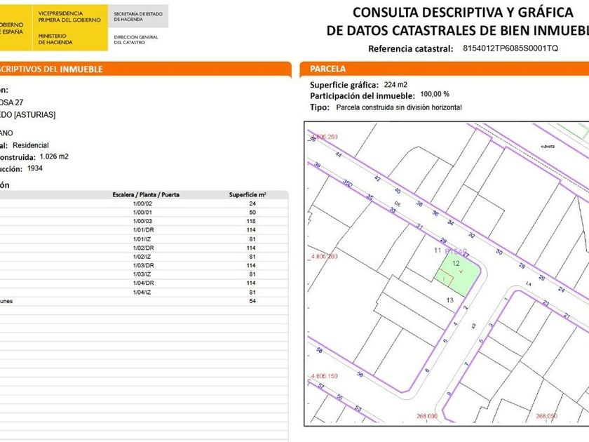Click the catastral reference 8154012TP6085S0001TQ

(510, 48)
